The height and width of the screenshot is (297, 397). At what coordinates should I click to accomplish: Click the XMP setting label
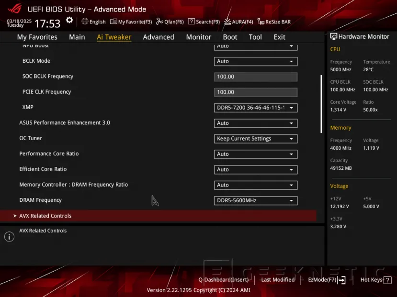coord(28,107)
